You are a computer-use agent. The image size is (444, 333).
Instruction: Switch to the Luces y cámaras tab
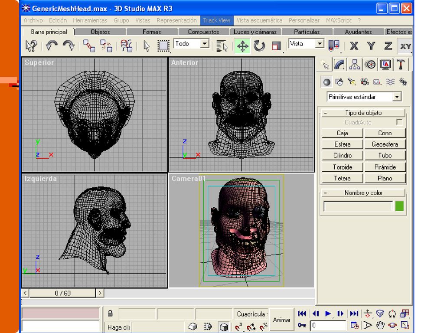pos(255,32)
